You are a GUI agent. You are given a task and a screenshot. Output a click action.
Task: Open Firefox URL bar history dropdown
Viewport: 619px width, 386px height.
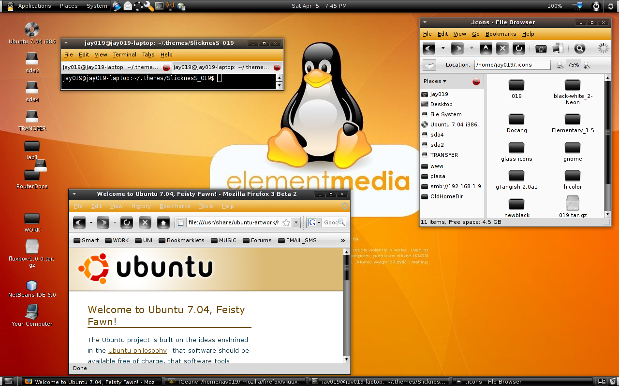tap(296, 222)
